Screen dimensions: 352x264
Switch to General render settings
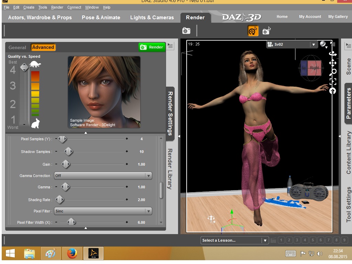pos(17,47)
